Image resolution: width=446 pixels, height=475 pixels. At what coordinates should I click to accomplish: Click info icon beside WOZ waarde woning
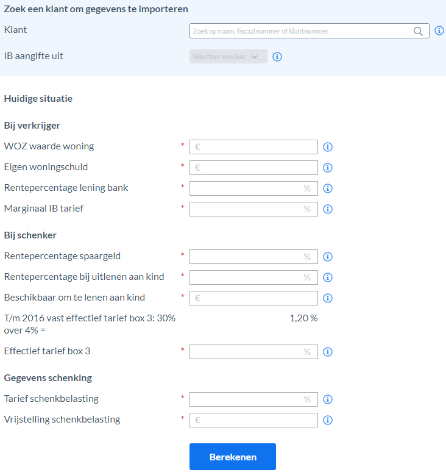(x=328, y=147)
